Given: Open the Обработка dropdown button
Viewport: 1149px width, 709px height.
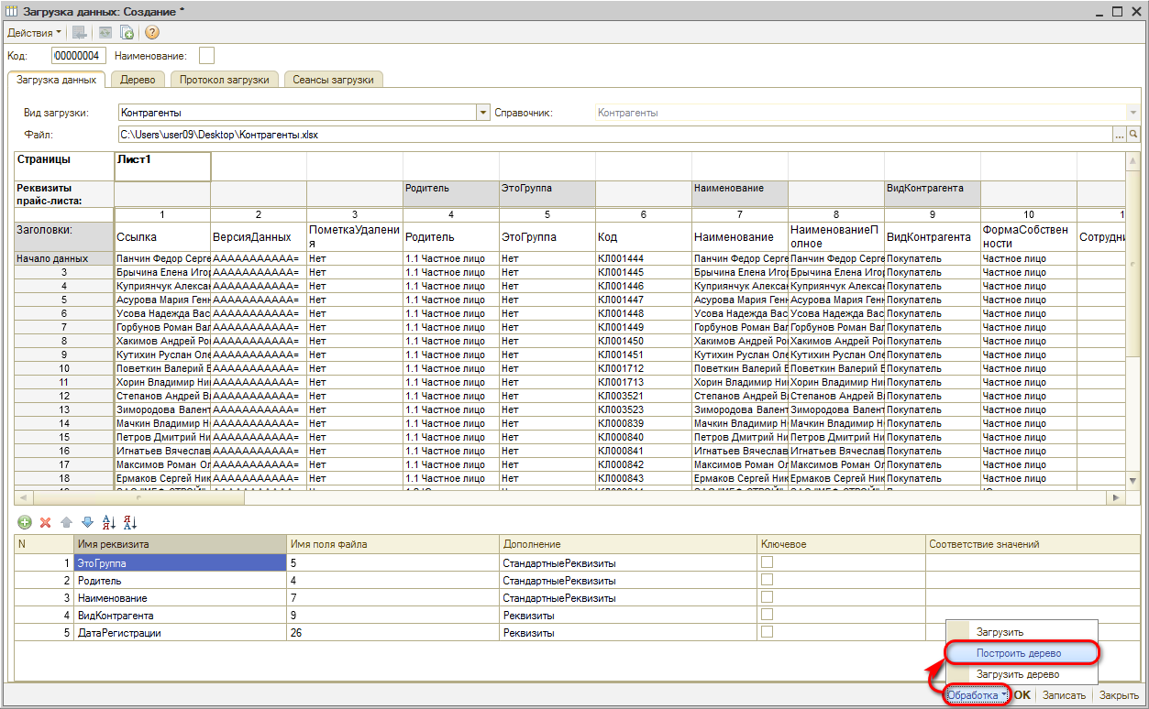Looking at the screenshot, I should 977,695.
